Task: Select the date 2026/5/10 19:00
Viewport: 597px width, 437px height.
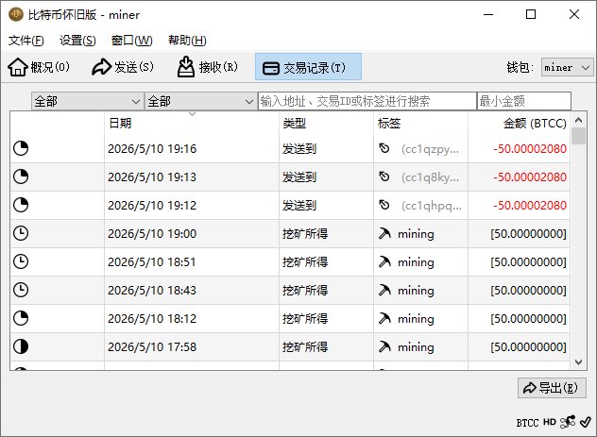Action: (x=152, y=233)
